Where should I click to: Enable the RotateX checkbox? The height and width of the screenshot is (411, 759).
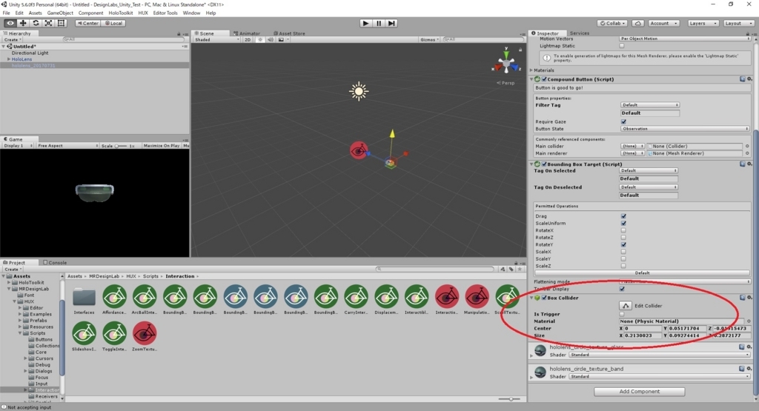(x=623, y=230)
